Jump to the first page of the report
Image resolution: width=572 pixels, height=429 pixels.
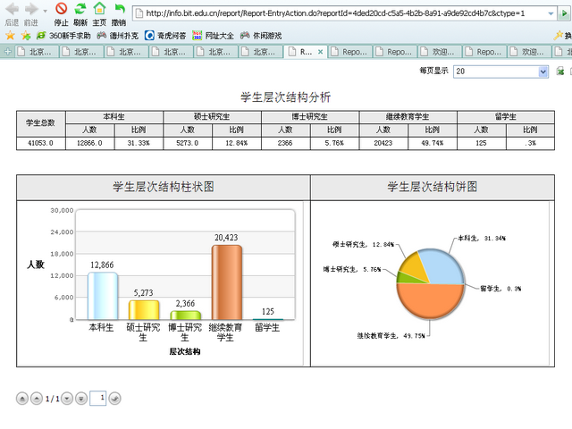tap(21, 398)
